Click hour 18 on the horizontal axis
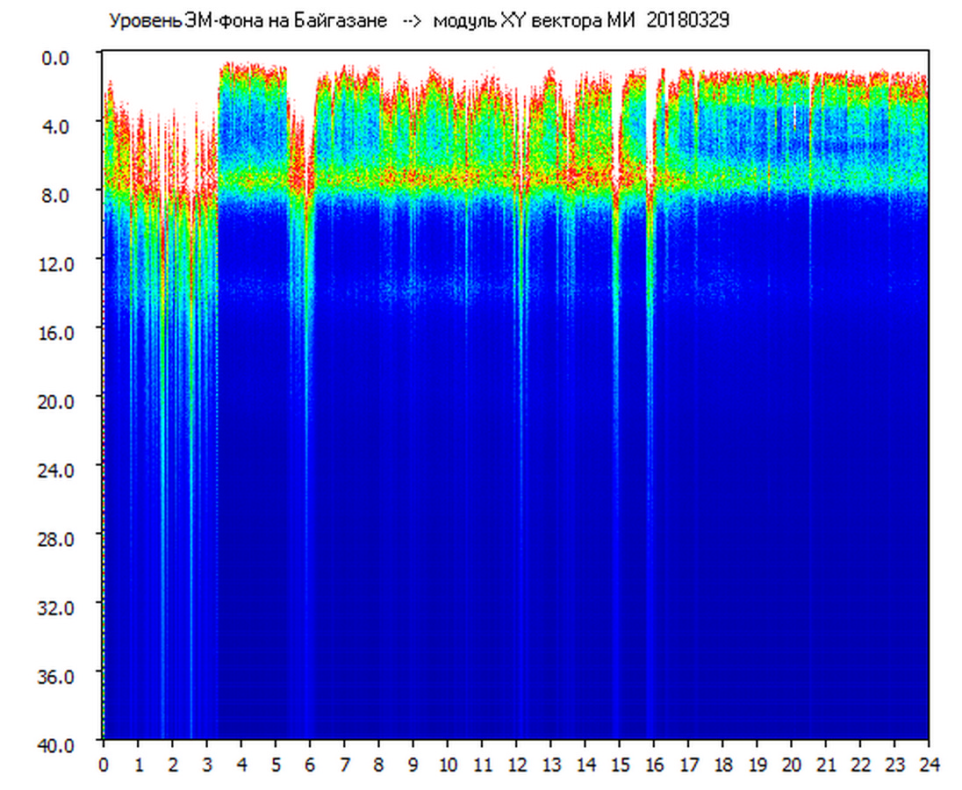This screenshot has width=962, height=790. [x=722, y=765]
